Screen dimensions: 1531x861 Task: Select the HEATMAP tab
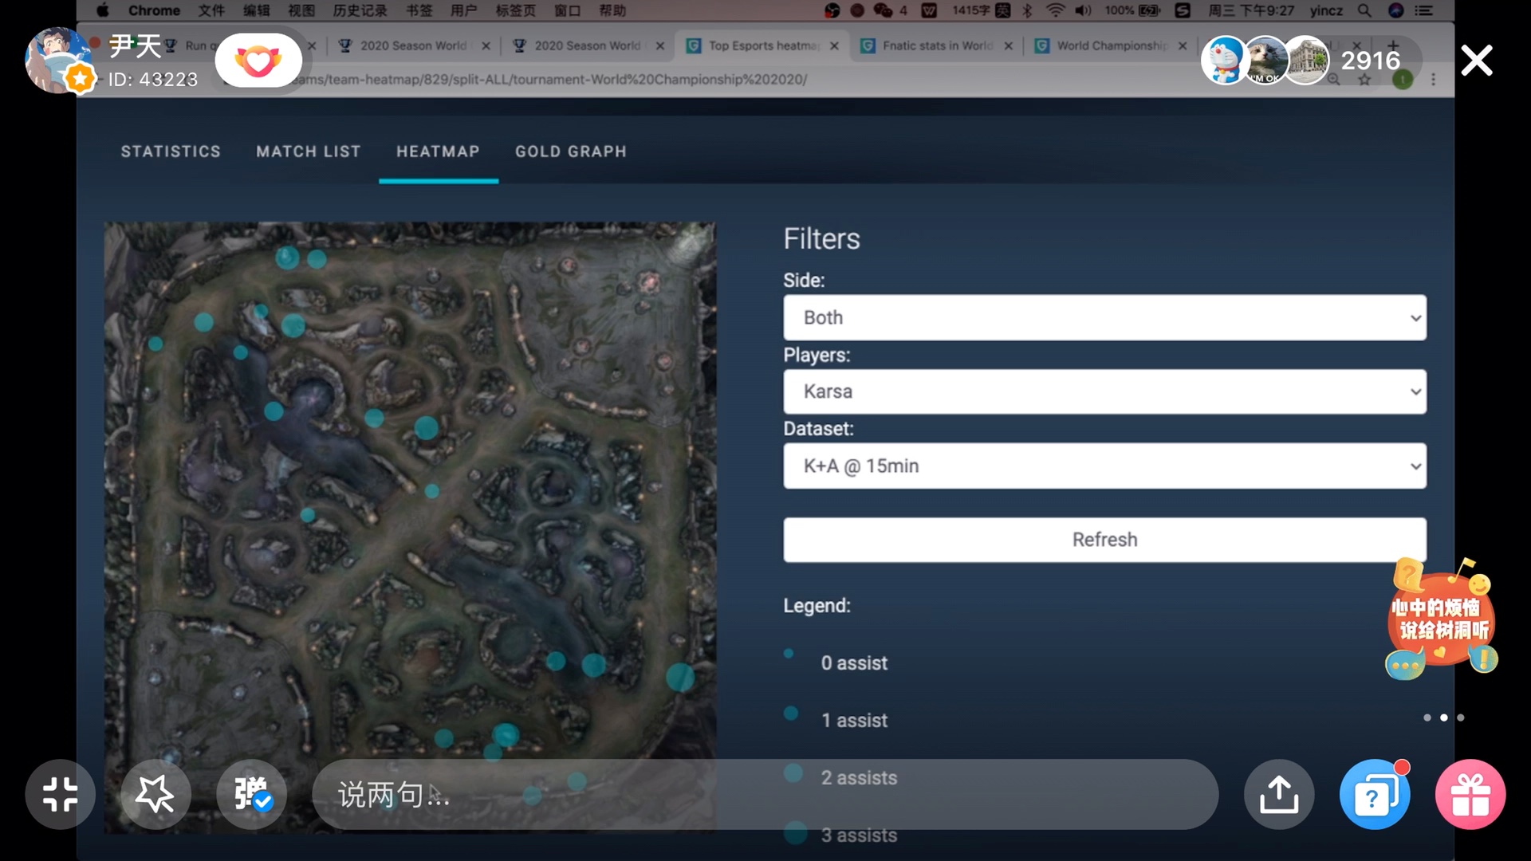point(438,151)
